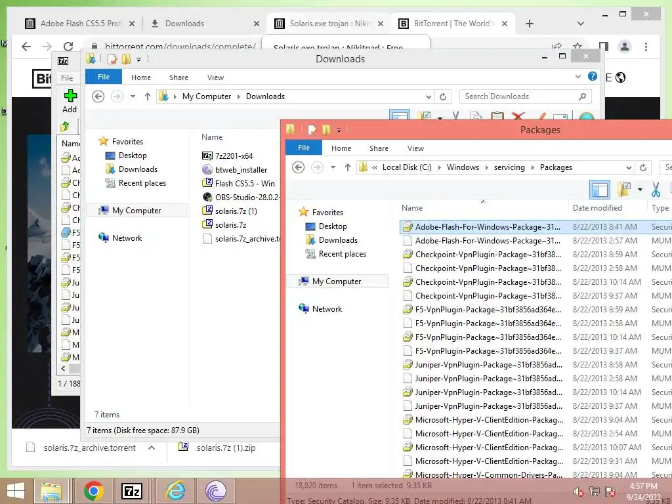This screenshot has height=504, width=672.
Task: Launch Internet Explorer from the taskbar
Action: 175,491
